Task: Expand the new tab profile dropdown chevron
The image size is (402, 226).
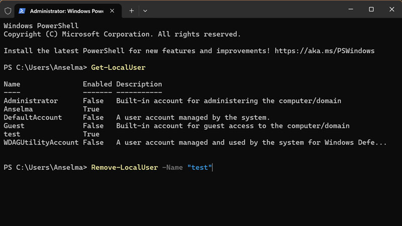Action: [145, 10]
